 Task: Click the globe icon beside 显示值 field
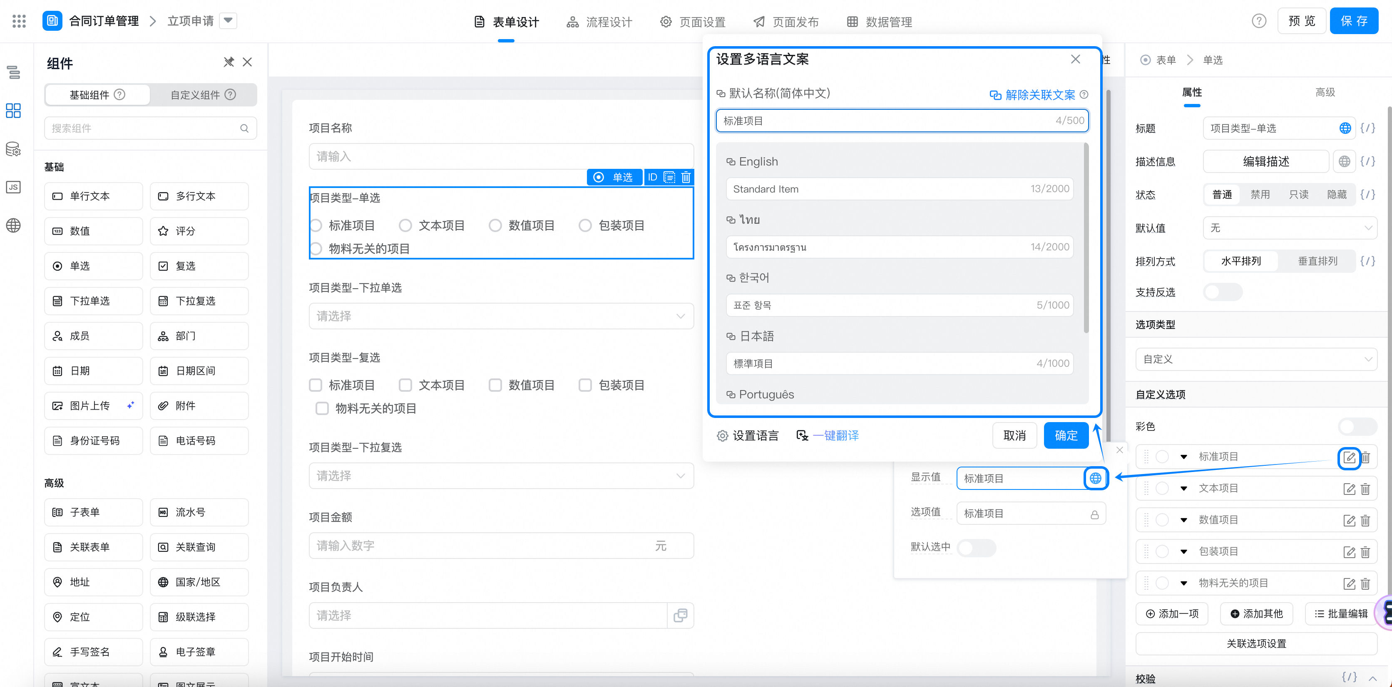(1095, 478)
